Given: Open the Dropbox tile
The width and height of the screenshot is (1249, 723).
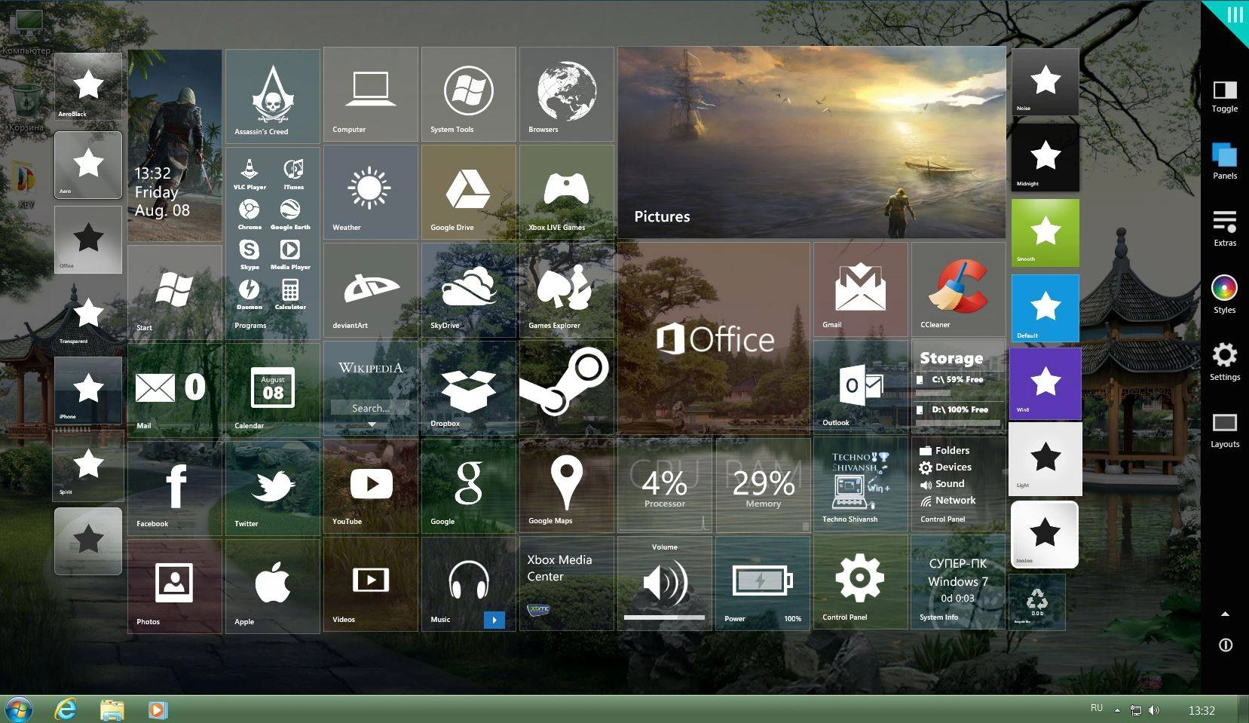Looking at the screenshot, I should (469, 388).
